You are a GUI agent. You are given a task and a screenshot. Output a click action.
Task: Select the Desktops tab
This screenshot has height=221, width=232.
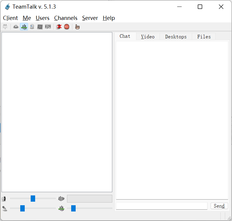176,37
